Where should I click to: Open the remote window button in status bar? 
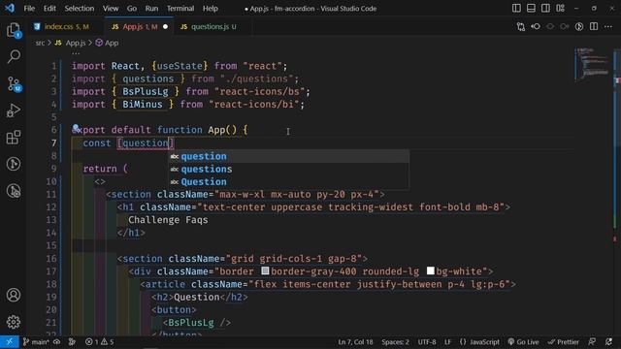coord(9,342)
